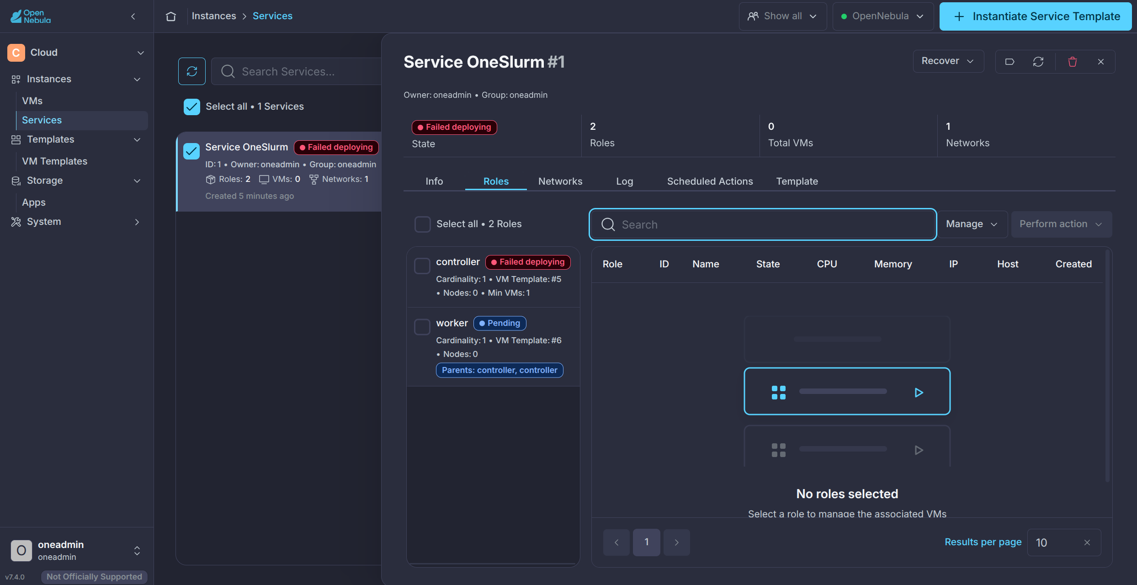Switch to the Log tab

point(624,181)
